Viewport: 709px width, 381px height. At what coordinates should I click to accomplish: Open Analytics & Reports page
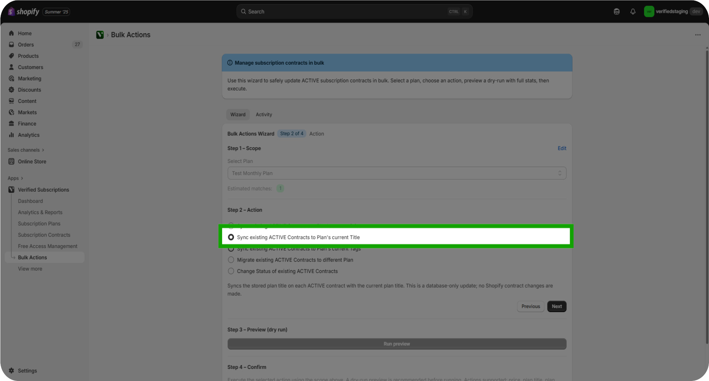[40, 212]
